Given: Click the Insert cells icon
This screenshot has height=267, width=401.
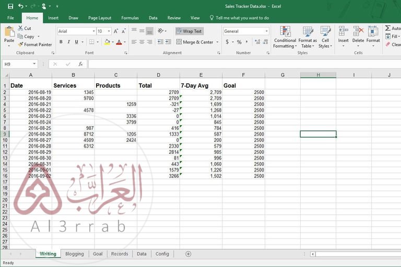Looking at the screenshot, I should [x=343, y=34].
